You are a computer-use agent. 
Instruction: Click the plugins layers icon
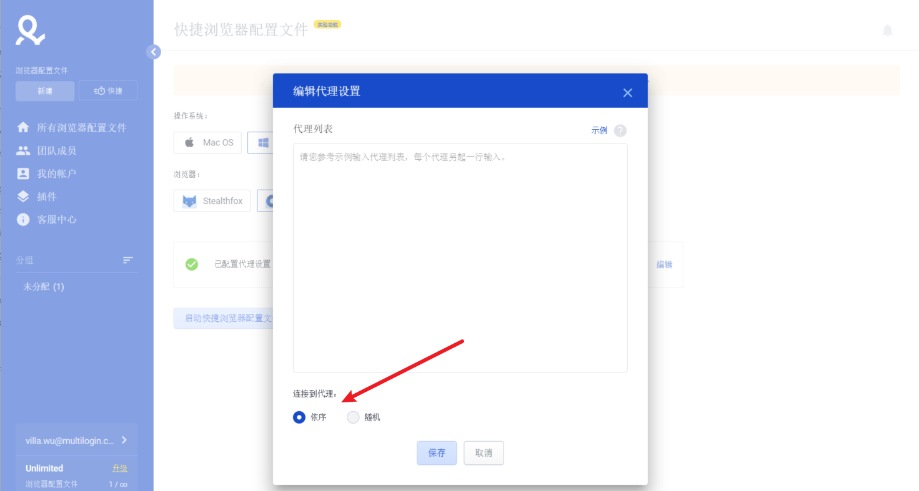pyautogui.click(x=23, y=197)
